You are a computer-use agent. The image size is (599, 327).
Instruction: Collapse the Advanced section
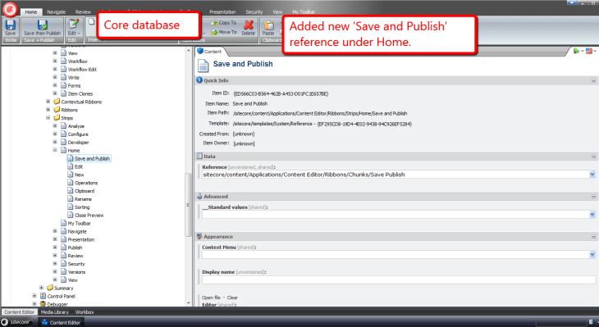coord(593,196)
